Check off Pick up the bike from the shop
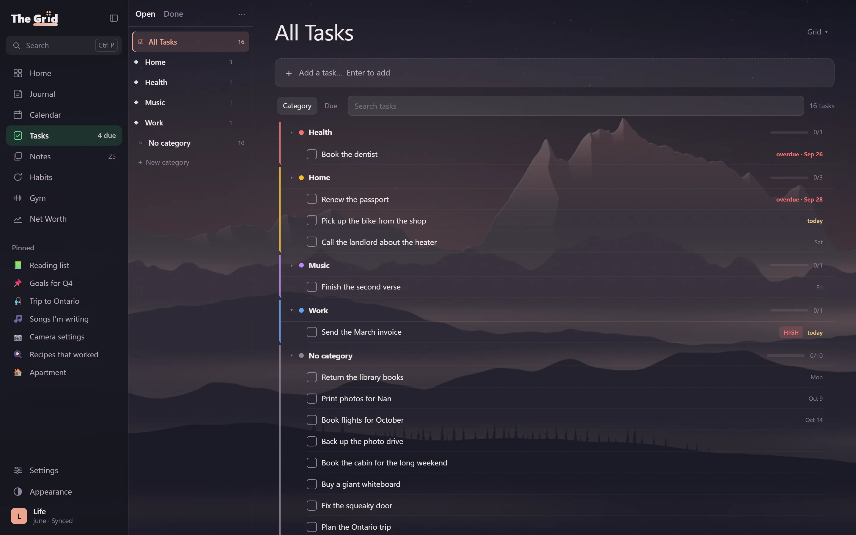The height and width of the screenshot is (535, 856). pyautogui.click(x=311, y=221)
